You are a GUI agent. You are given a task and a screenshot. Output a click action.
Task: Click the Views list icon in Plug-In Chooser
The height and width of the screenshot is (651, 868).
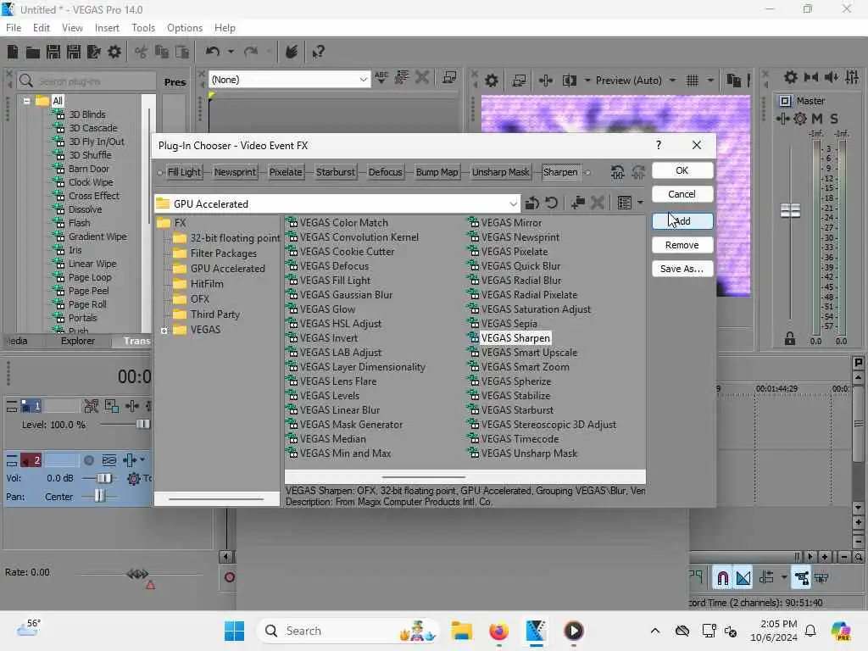pos(625,203)
